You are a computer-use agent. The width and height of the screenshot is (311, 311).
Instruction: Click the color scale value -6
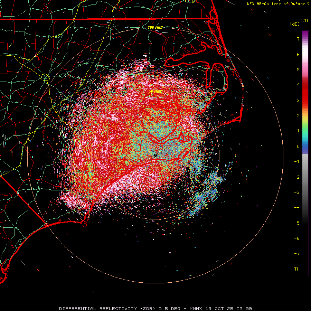(297, 238)
